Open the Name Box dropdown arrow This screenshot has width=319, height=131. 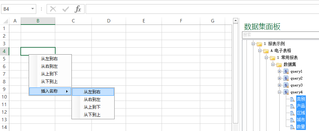coord(32,9)
